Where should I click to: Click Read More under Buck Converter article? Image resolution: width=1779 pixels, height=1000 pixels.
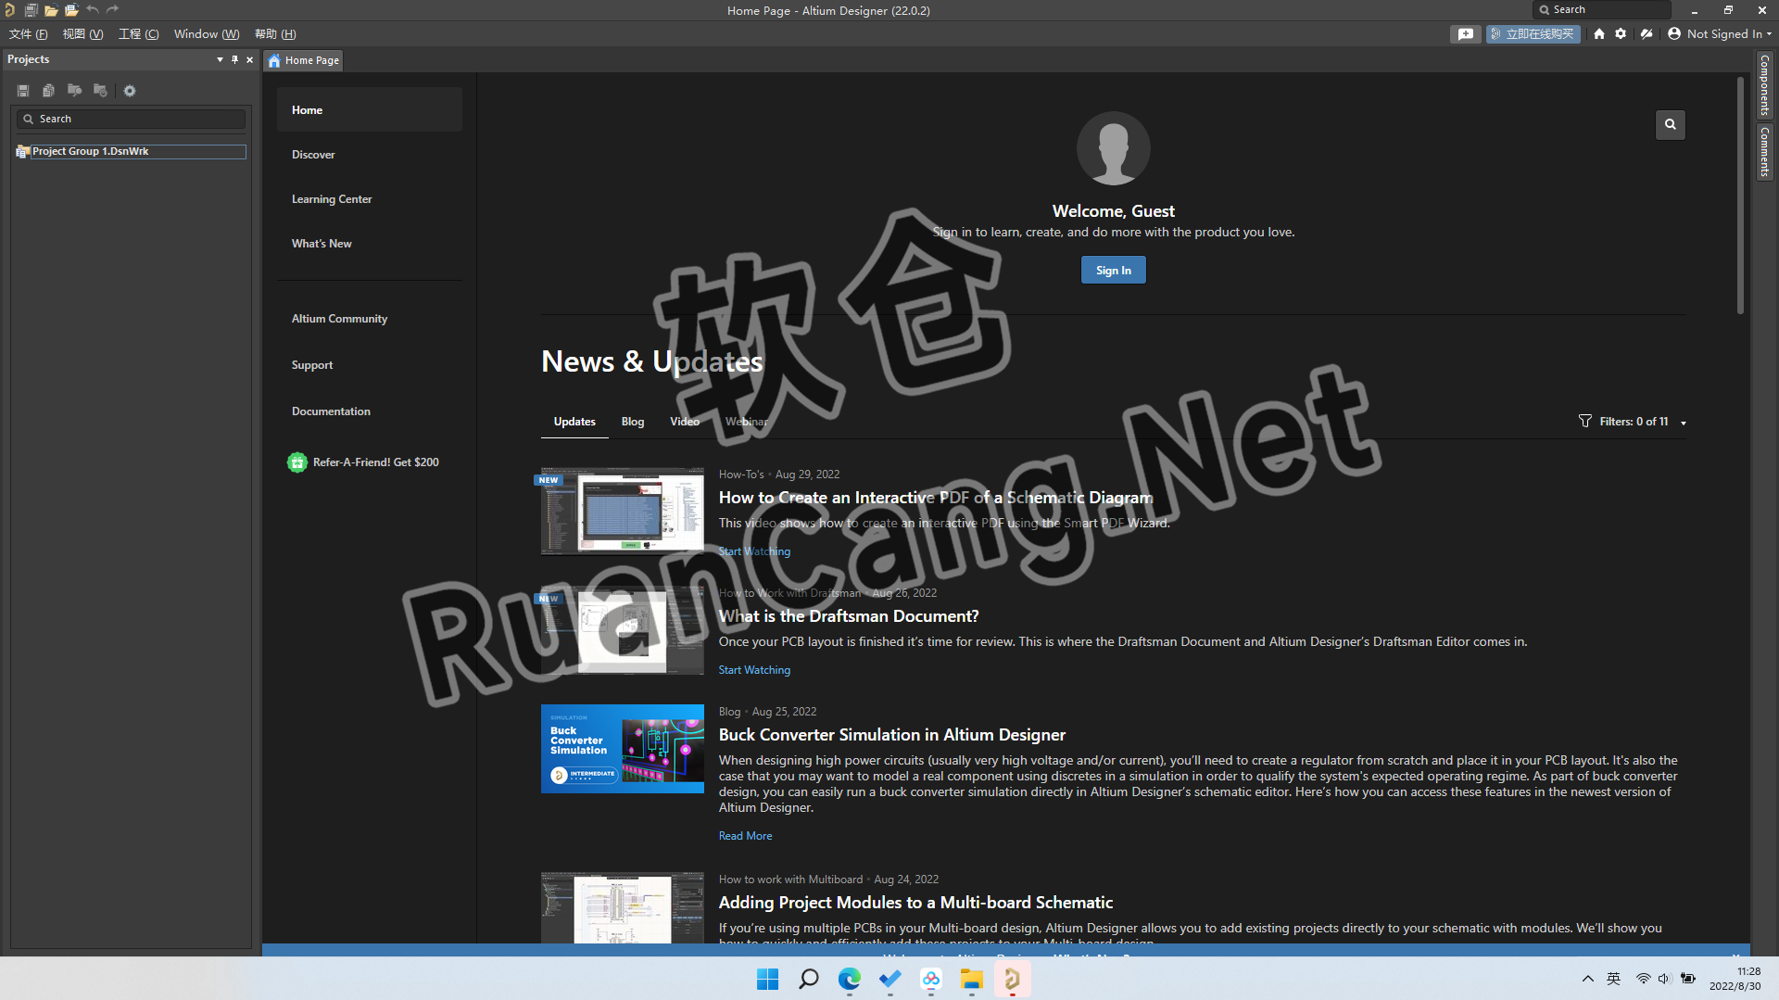(x=745, y=836)
